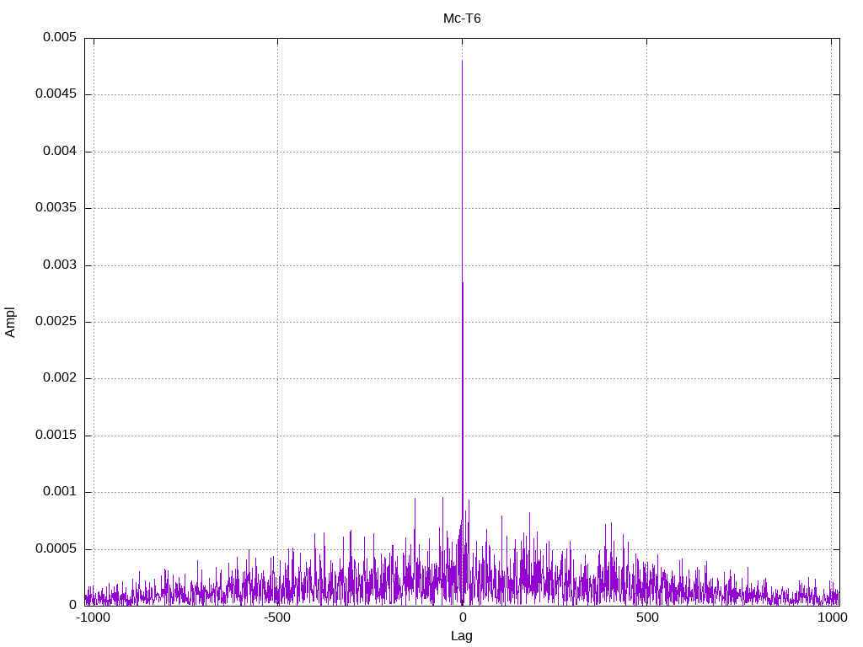Click the 0 label on the x-axis
The height and width of the screenshot is (647, 863).
462,618
